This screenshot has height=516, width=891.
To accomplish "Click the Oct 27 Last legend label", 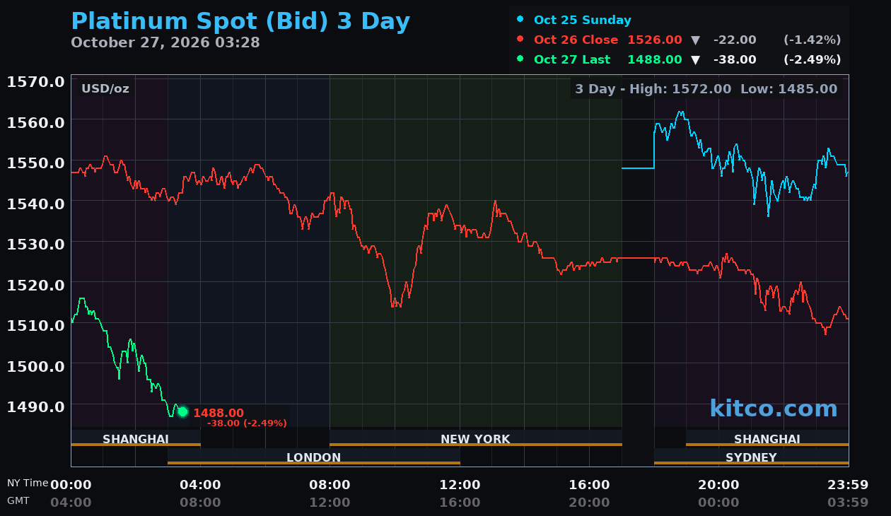I will (572, 59).
